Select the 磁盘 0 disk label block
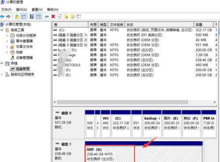The width and height of the screenshot is (220, 162). point(68,124)
